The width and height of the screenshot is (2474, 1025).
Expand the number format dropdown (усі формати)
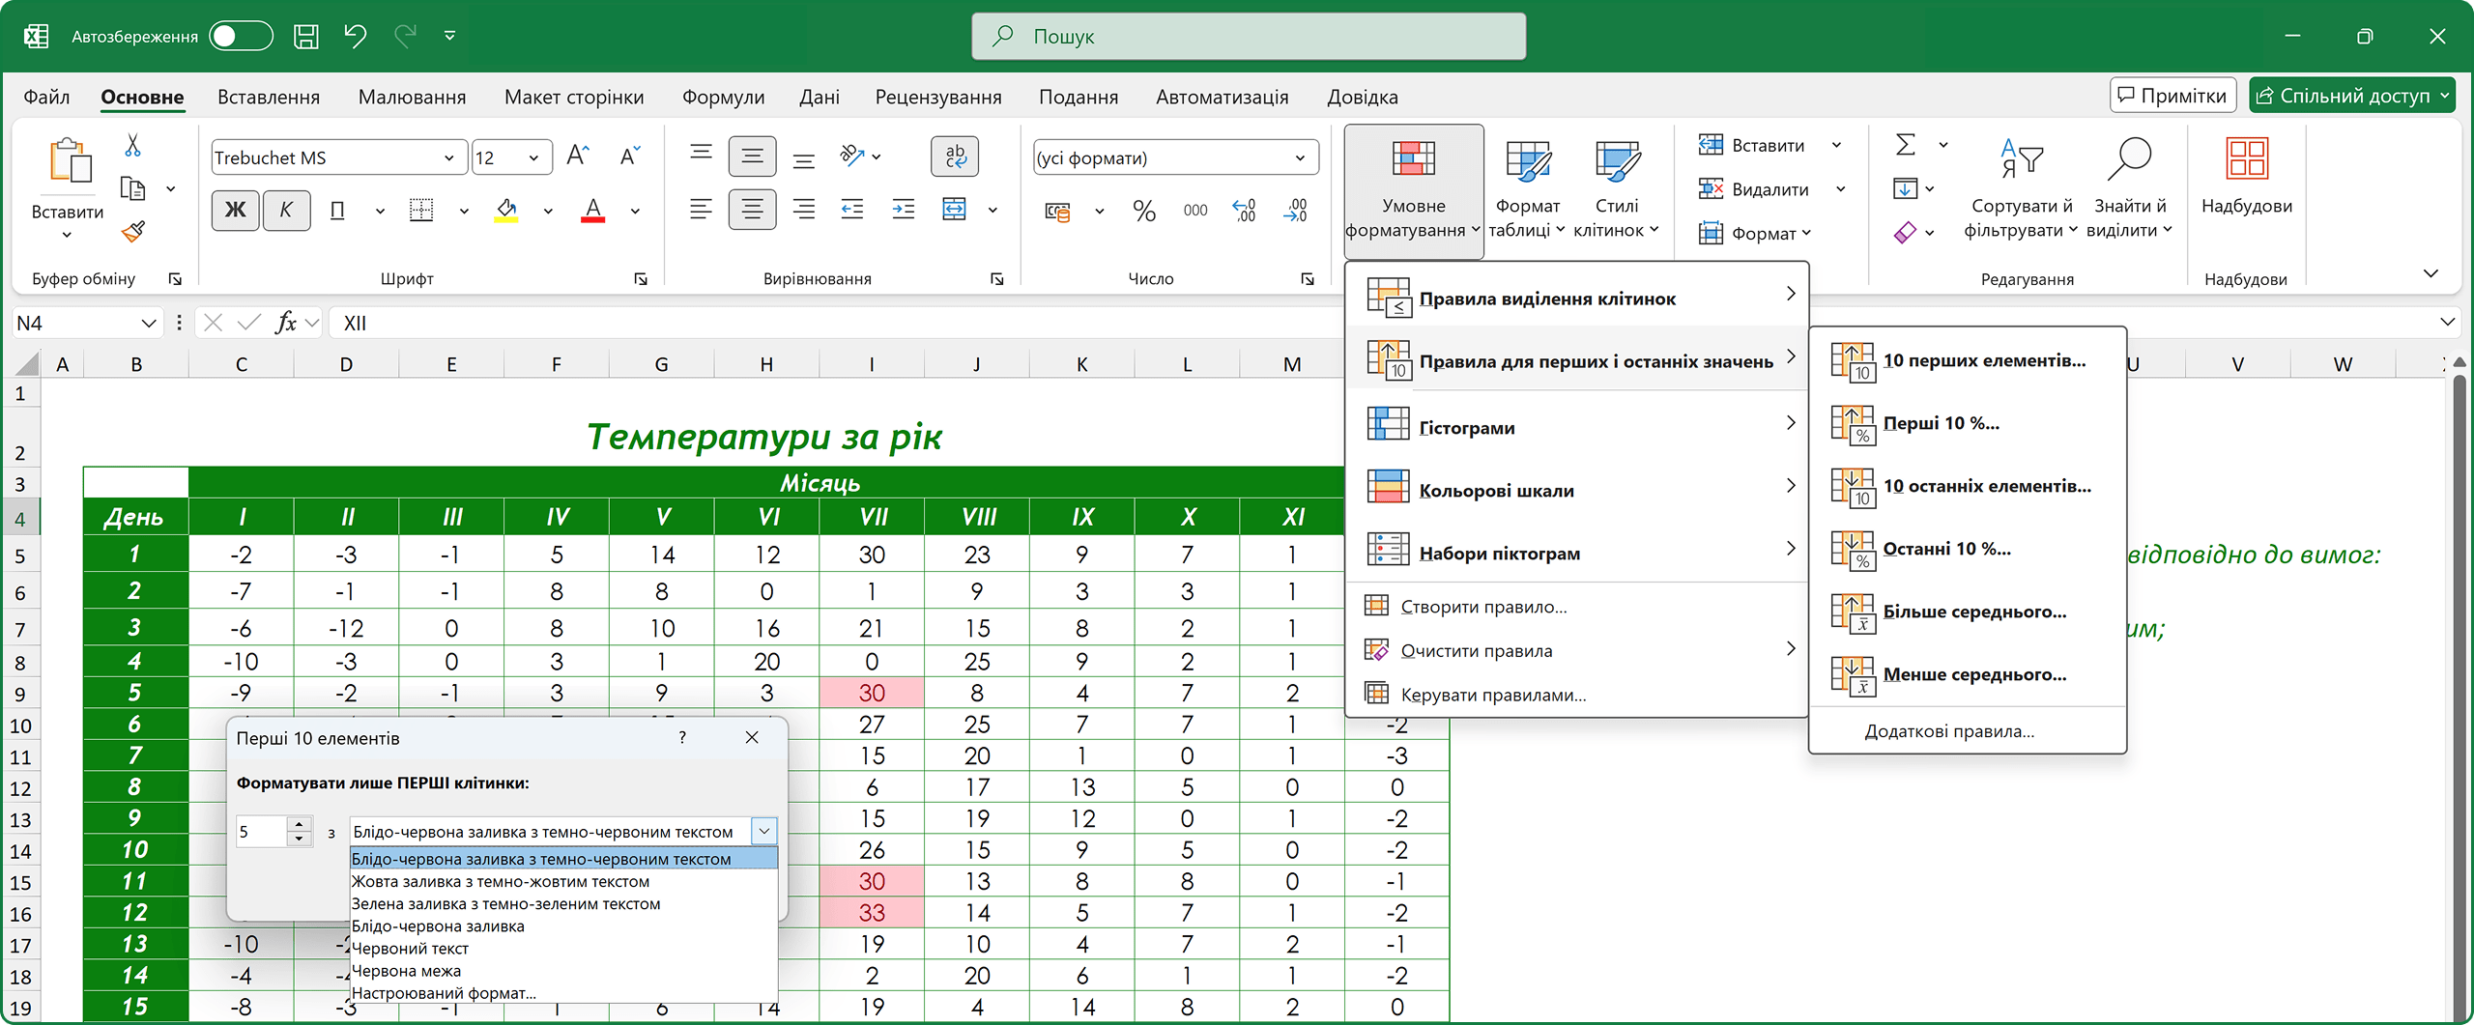pyautogui.click(x=1300, y=157)
